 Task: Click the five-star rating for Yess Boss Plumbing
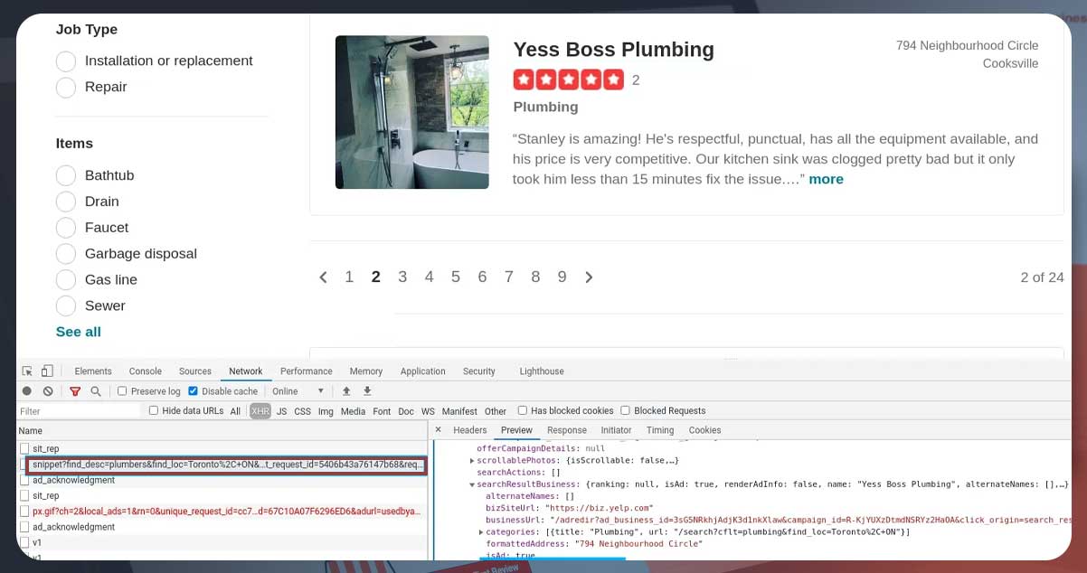[569, 80]
